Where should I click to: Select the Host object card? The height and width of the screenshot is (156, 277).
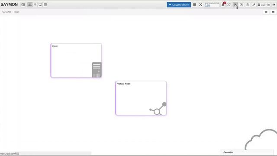click(x=76, y=61)
